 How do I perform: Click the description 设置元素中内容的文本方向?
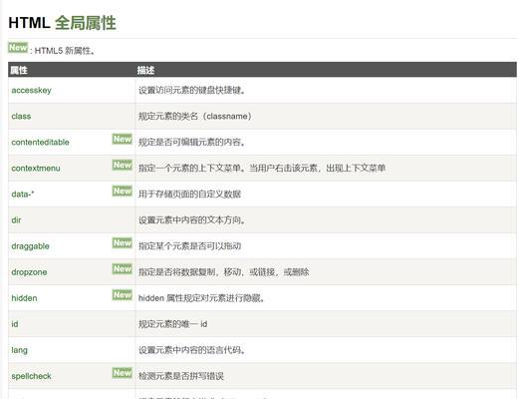(191, 220)
